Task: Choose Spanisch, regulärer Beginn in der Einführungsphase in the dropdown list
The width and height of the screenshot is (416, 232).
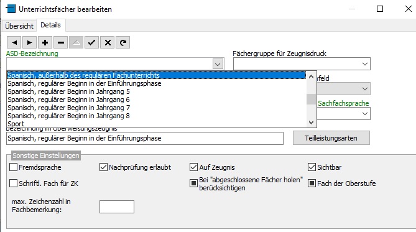Action: pos(157,83)
